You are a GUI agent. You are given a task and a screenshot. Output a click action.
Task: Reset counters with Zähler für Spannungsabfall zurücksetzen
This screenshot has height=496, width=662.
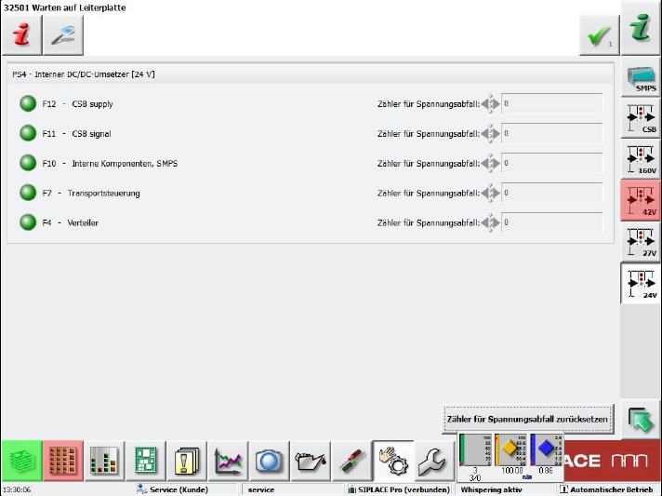[527, 419]
